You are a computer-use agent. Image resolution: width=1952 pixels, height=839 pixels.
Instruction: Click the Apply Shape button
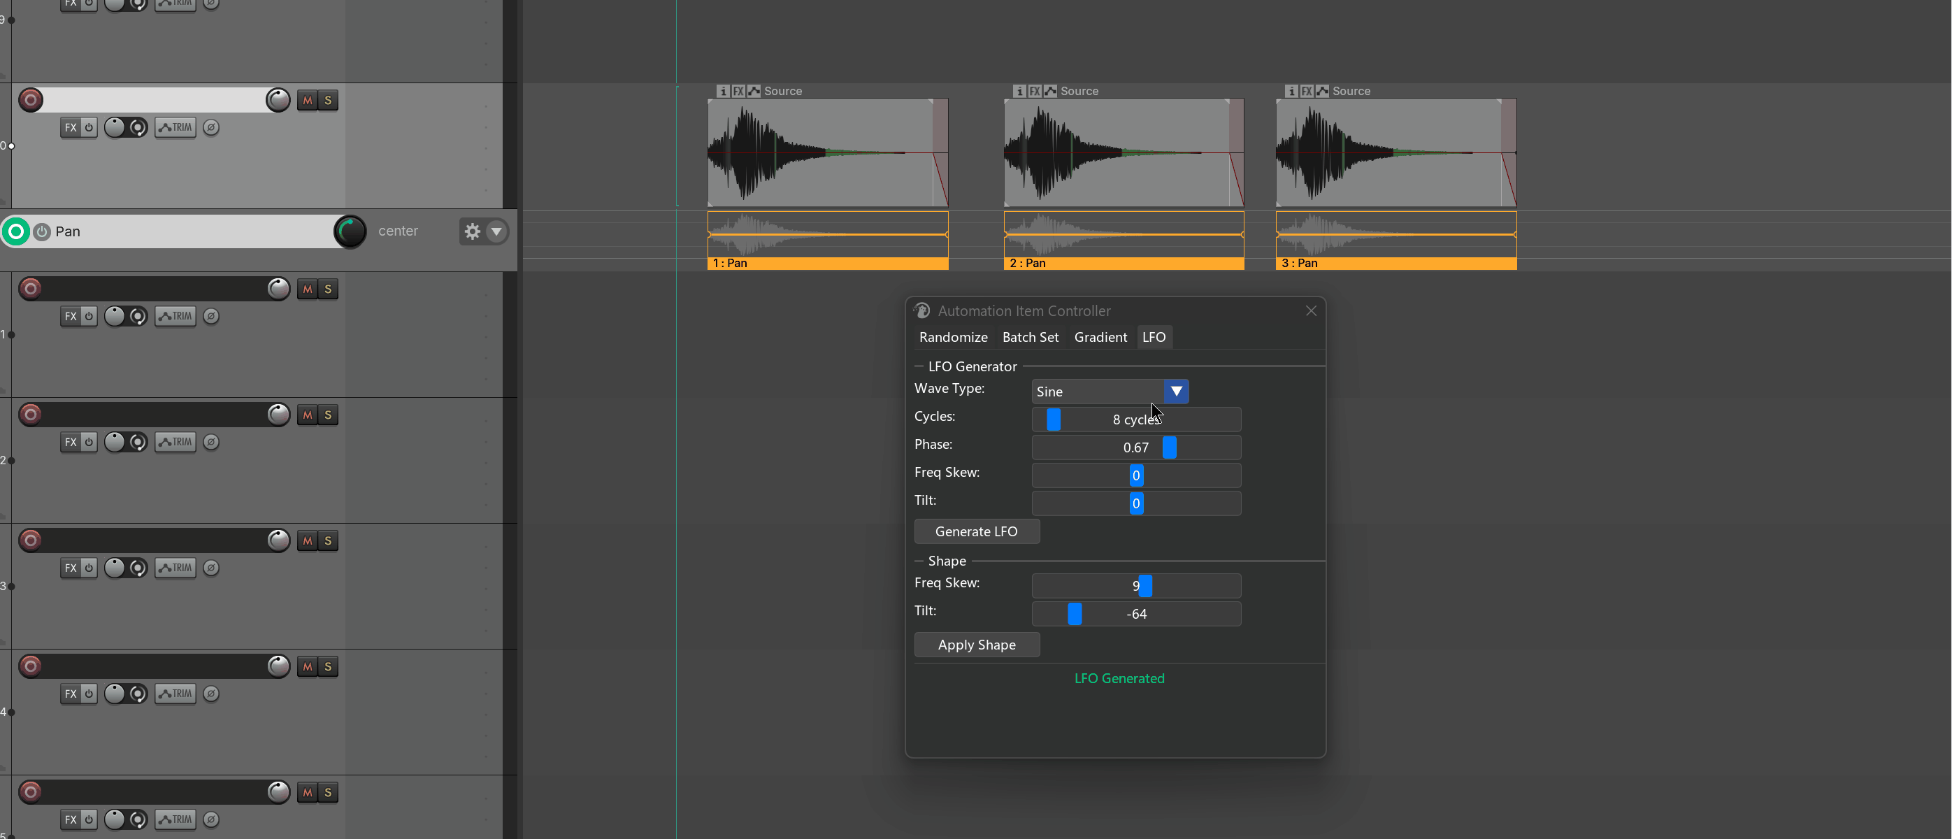[x=977, y=645]
